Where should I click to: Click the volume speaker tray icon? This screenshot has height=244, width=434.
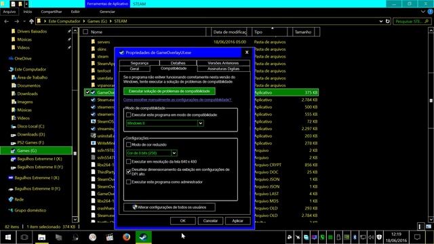click(x=371, y=237)
